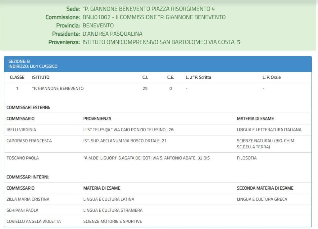Click MATERIA DI ESAME header in internal table
The width and height of the screenshot is (318, 229).
[x=102, y=188]
